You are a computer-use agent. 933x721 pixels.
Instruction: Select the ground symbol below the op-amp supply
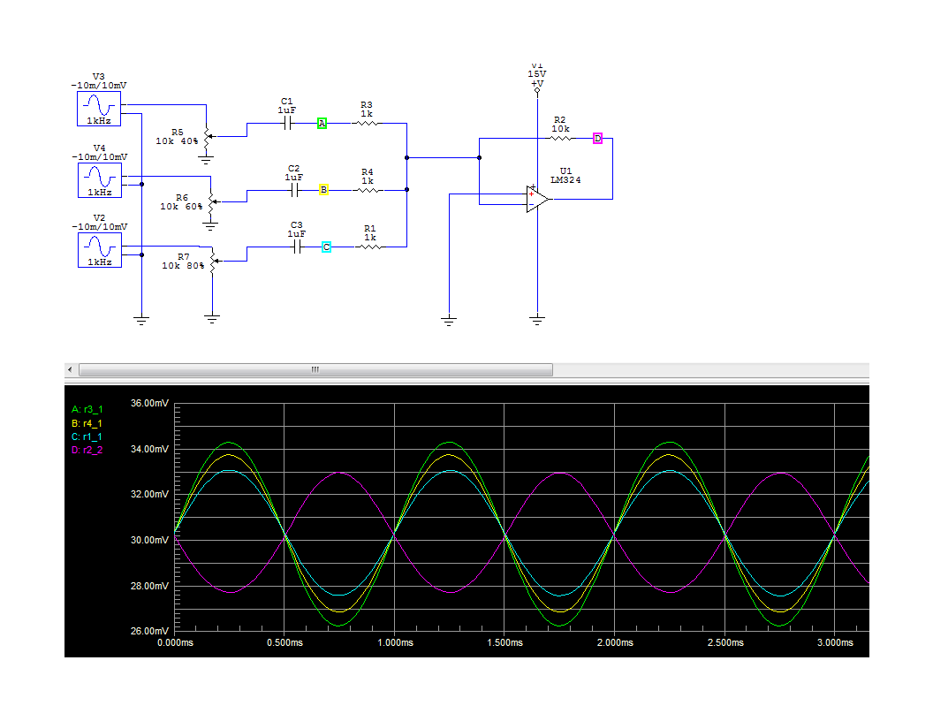(x=536, y=320)
